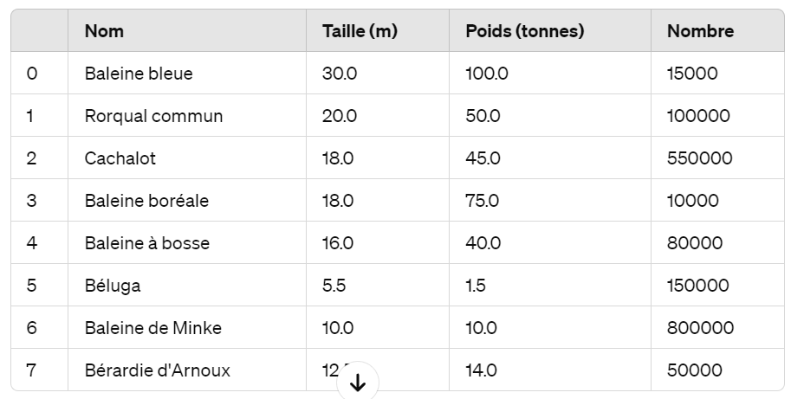This screenshot has width=791, height=399.
Task: Click the Baleine de Minke cell
Action: pyautogui.click(x=153, y=328)
